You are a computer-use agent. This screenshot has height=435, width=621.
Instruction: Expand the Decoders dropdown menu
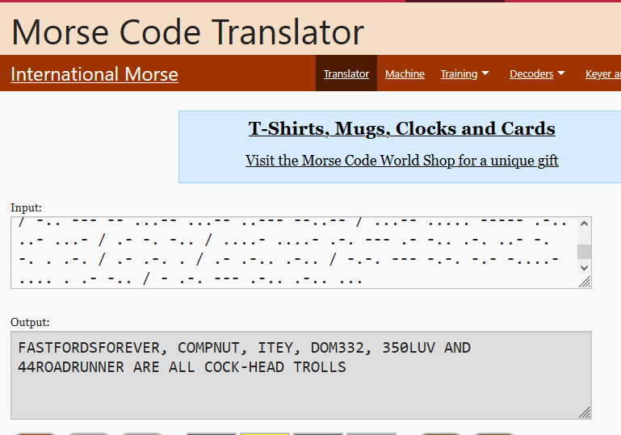pos(537,73)
